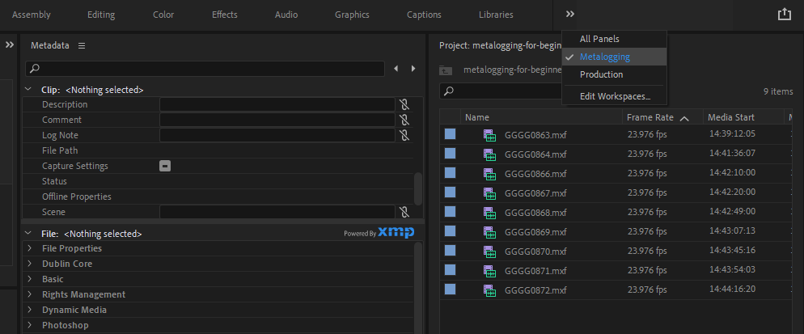Go to next metadata search result arrow
Viewport: 804px width, 334px height.
pyautogui.click(x=413, y=68)
